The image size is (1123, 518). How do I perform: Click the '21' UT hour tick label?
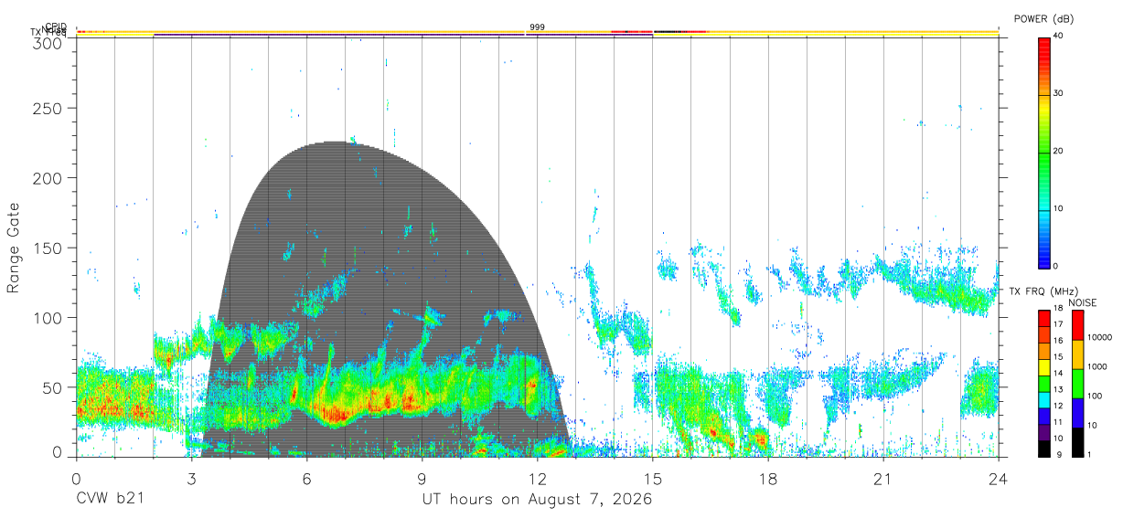pos(883,479)
